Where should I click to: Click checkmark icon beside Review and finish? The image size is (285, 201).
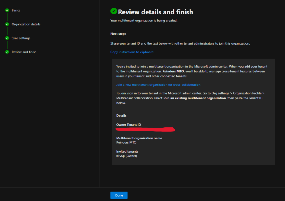7,52
